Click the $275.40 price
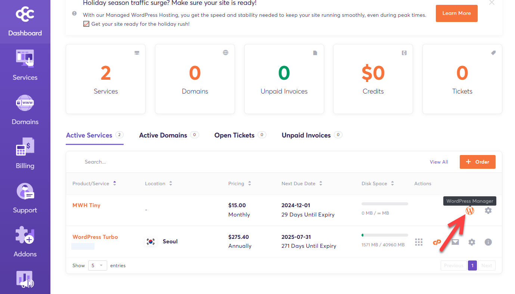 pyautogui.click(x=239, y=237)
